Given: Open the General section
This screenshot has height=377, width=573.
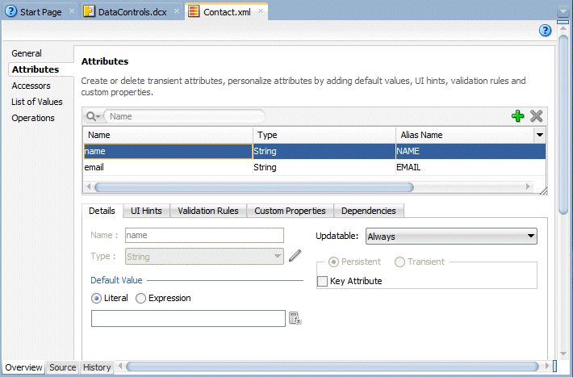Looking at the screenshot, I should [x=27, y=53].
